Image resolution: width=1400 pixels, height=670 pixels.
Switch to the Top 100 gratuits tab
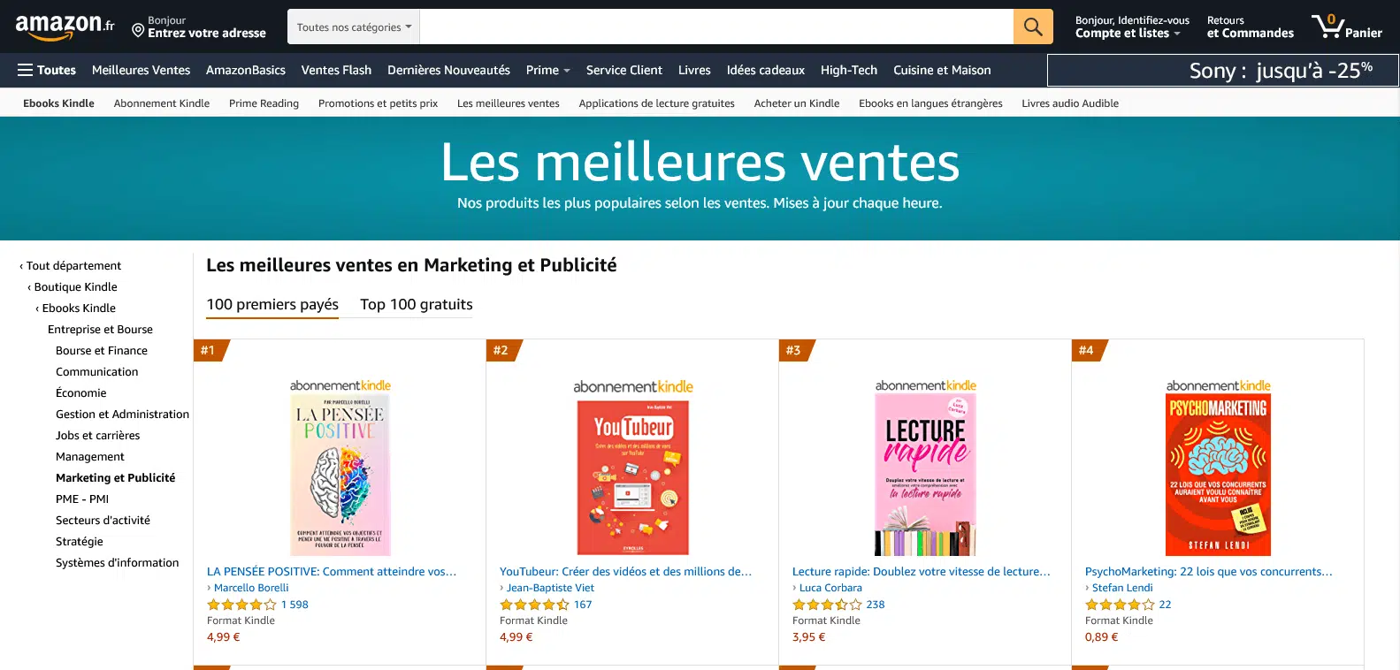(x=416, y=304)
